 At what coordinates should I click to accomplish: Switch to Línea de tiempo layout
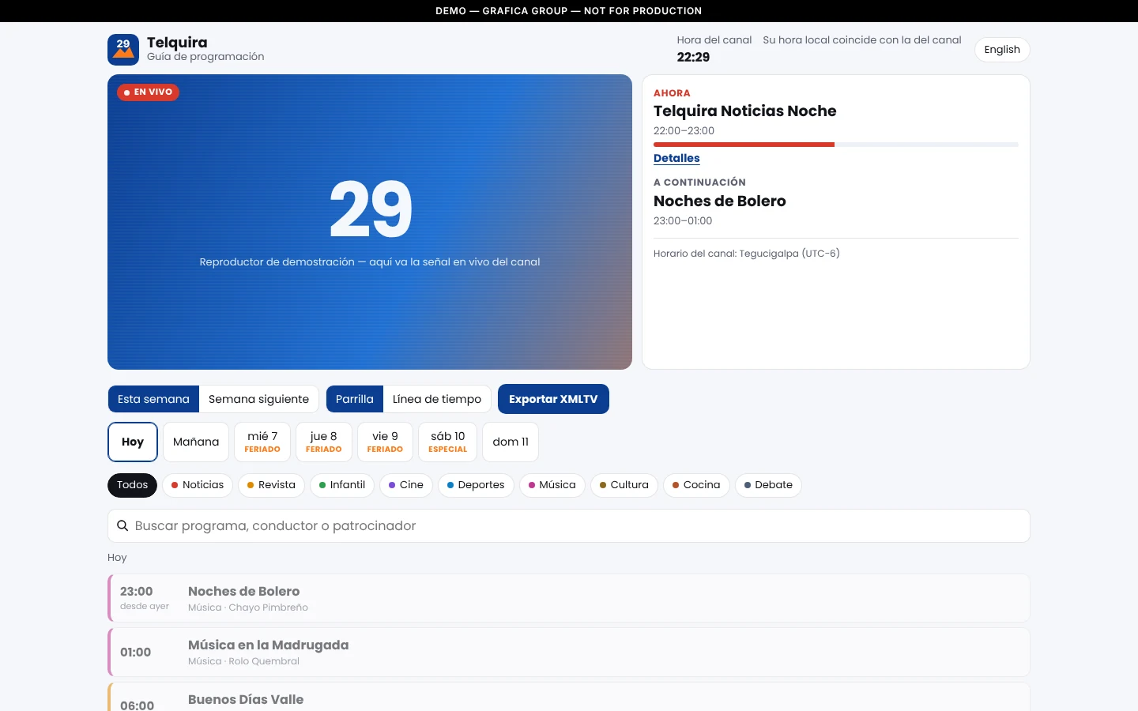point(437,399)
